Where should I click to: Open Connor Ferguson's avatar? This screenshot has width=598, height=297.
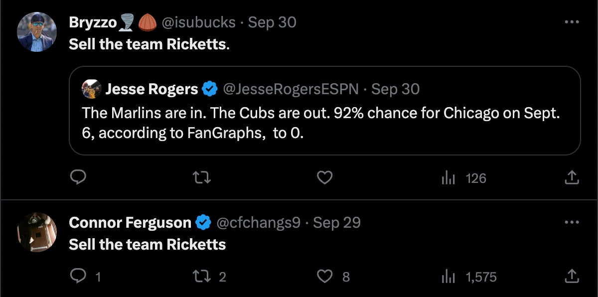pos(37,232)
